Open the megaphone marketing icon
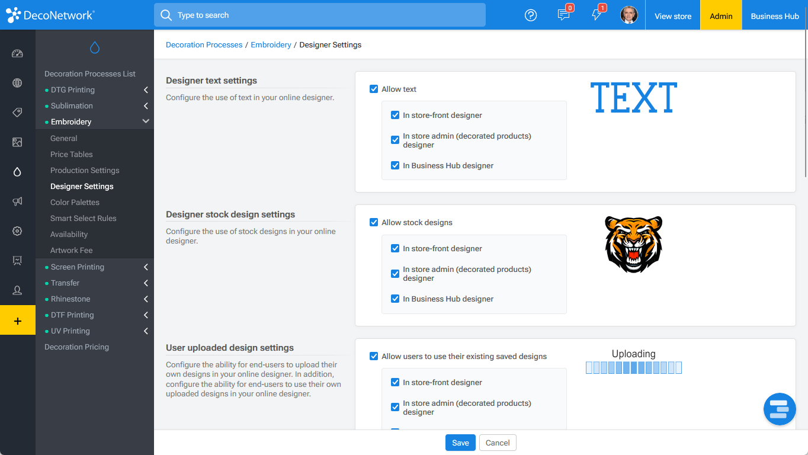Image resolution: width=808 pixels, height=455 pixels. click(17, 201)
